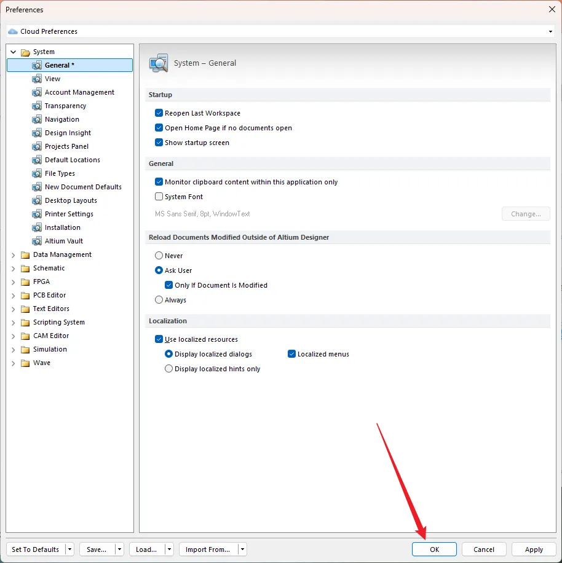The width and height of the screenshot is (562, 563).
Task: Expand the Scripting System node
Action: coord(14,323)
